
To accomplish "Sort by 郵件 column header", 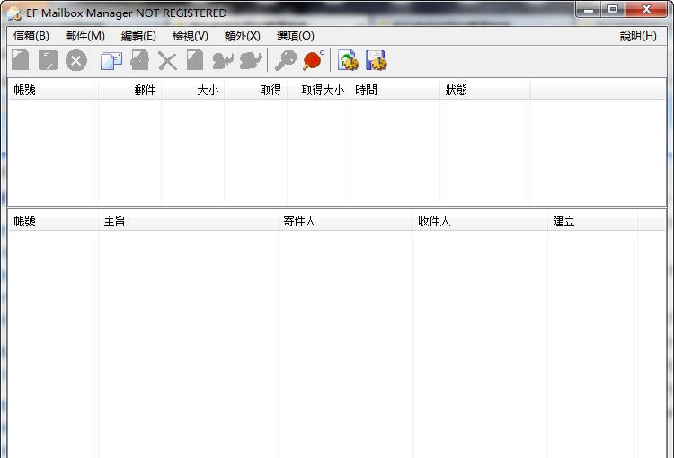I will pos(129,90).
